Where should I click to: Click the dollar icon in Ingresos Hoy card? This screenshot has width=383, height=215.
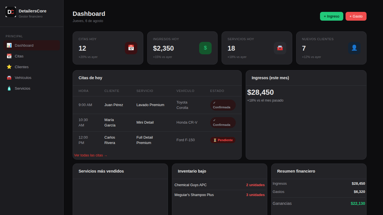coord(205,48)
